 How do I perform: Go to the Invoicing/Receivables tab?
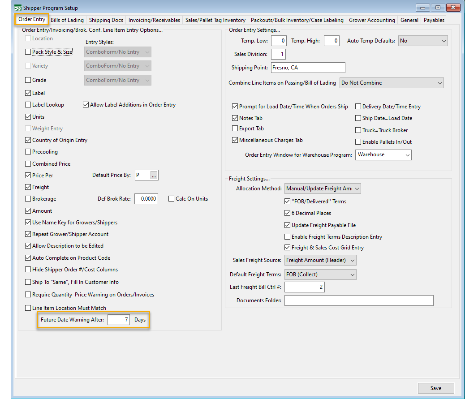pyautogui.click(x=154, y=20)
